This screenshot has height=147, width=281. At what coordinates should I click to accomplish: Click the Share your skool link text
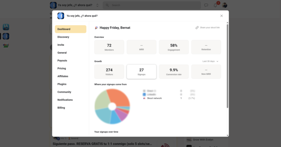(210, 28)
